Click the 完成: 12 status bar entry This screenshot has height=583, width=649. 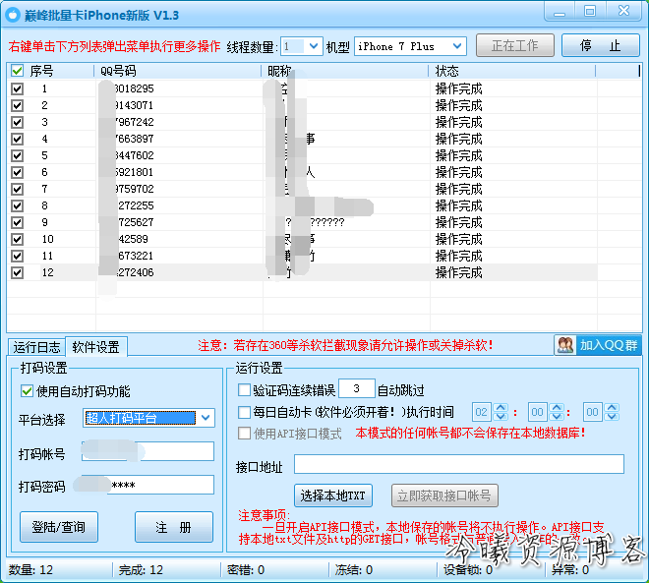(141, 570)
